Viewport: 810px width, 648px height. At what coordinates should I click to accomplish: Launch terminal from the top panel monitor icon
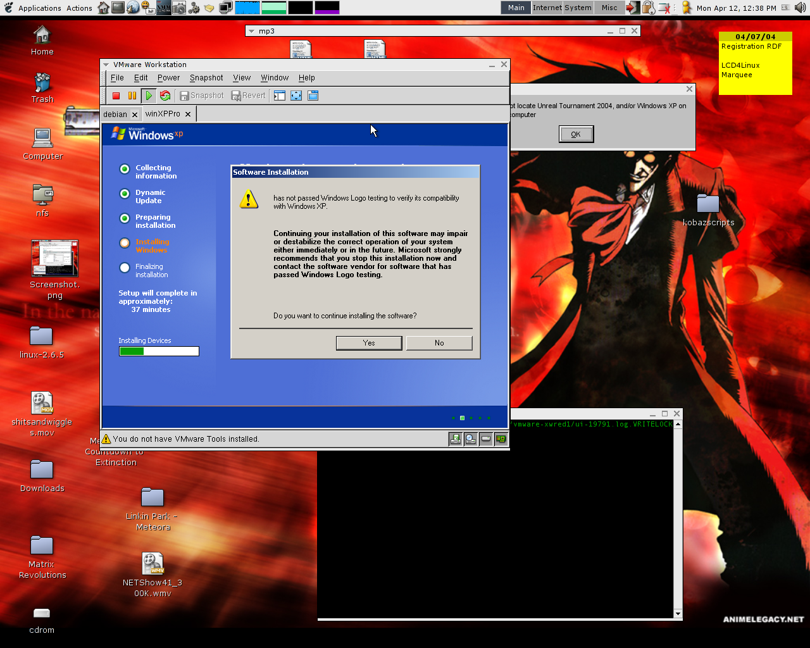(x=118, y=8)
